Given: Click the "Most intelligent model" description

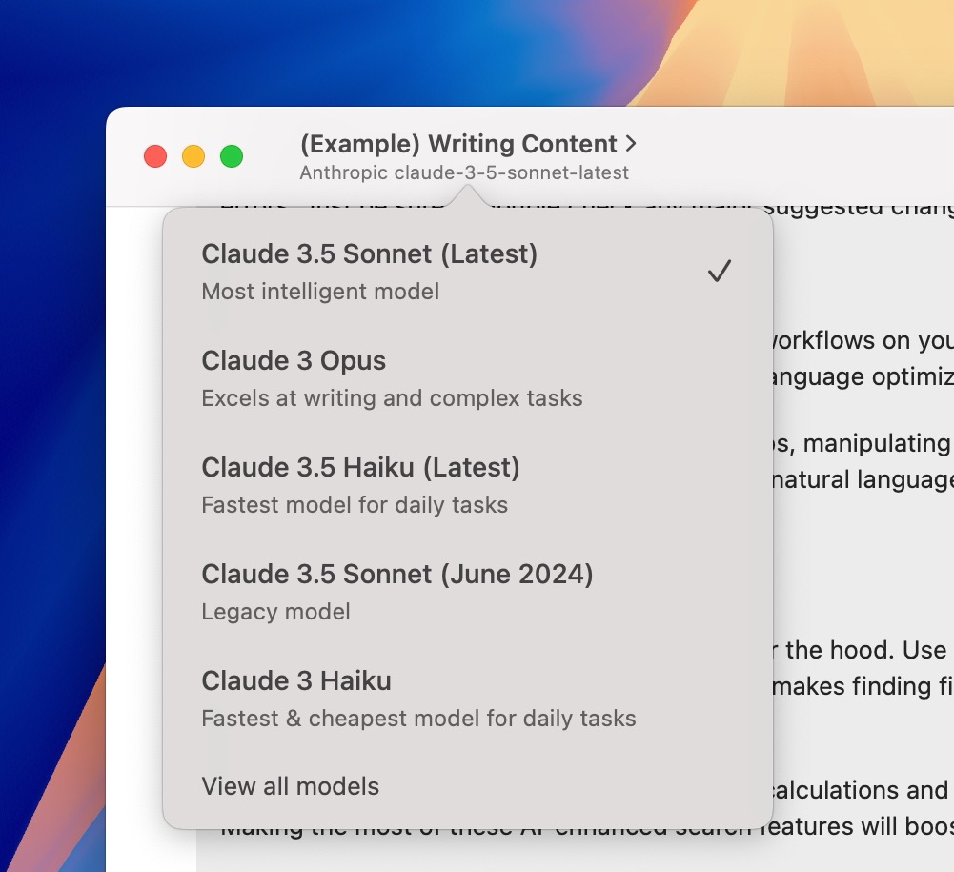Looking at the screenshot, I should pos(320,292).
